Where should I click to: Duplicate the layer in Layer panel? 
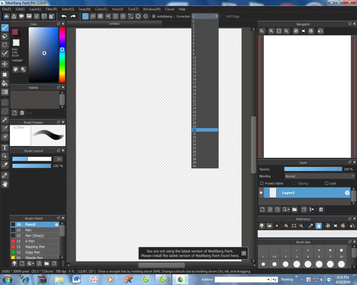pos(304,209)
